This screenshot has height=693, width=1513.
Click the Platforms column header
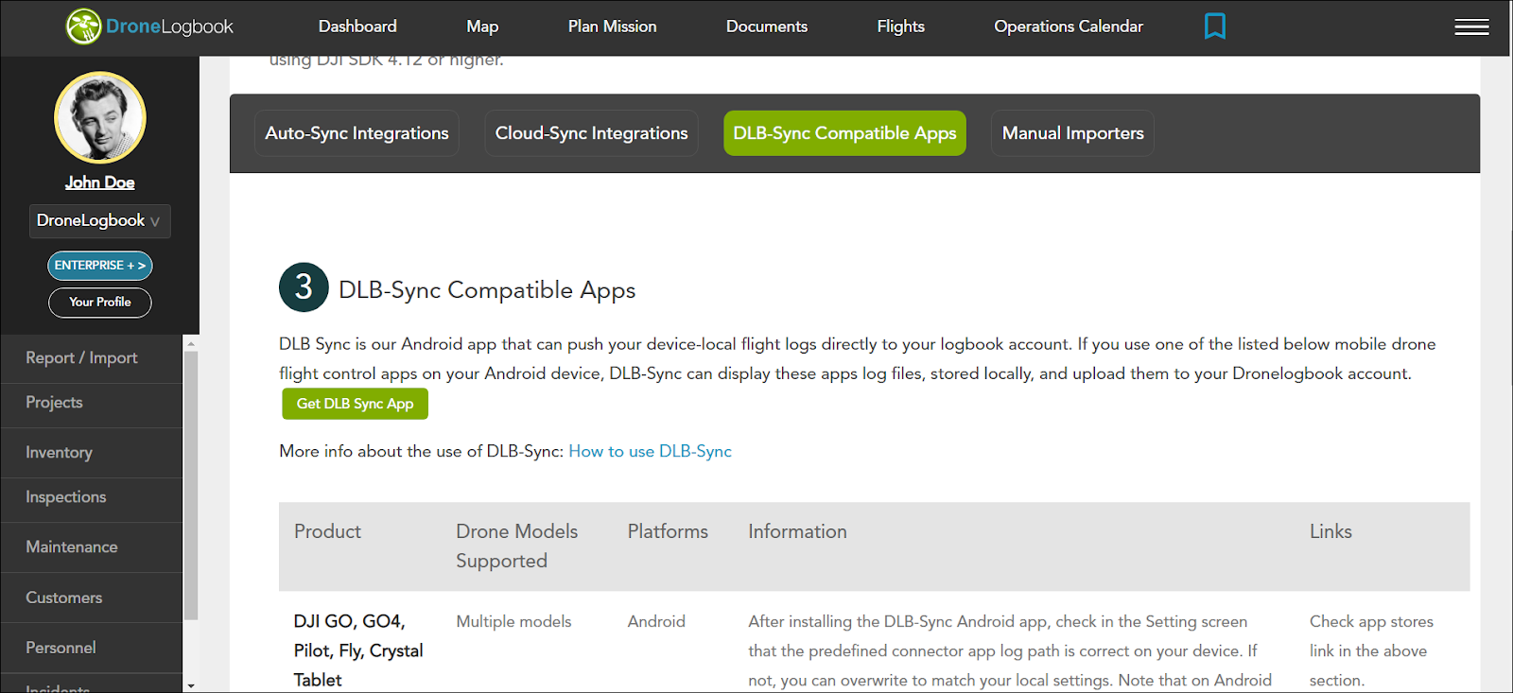pos(668,531)
